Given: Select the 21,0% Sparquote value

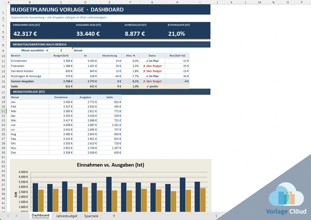Looking at the screenshot, I should 176,34.
